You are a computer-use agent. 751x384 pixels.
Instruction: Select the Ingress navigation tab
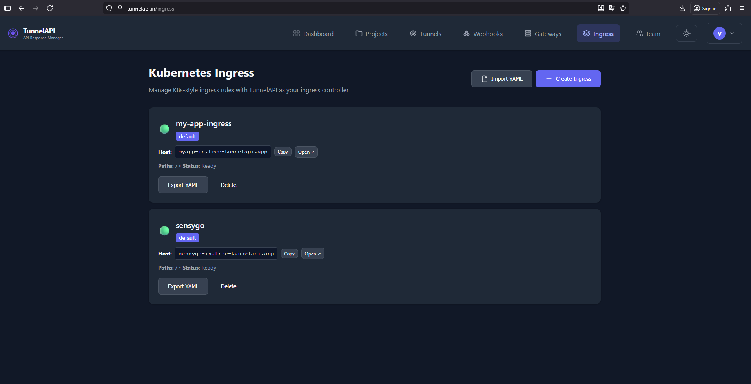(598, 33)
